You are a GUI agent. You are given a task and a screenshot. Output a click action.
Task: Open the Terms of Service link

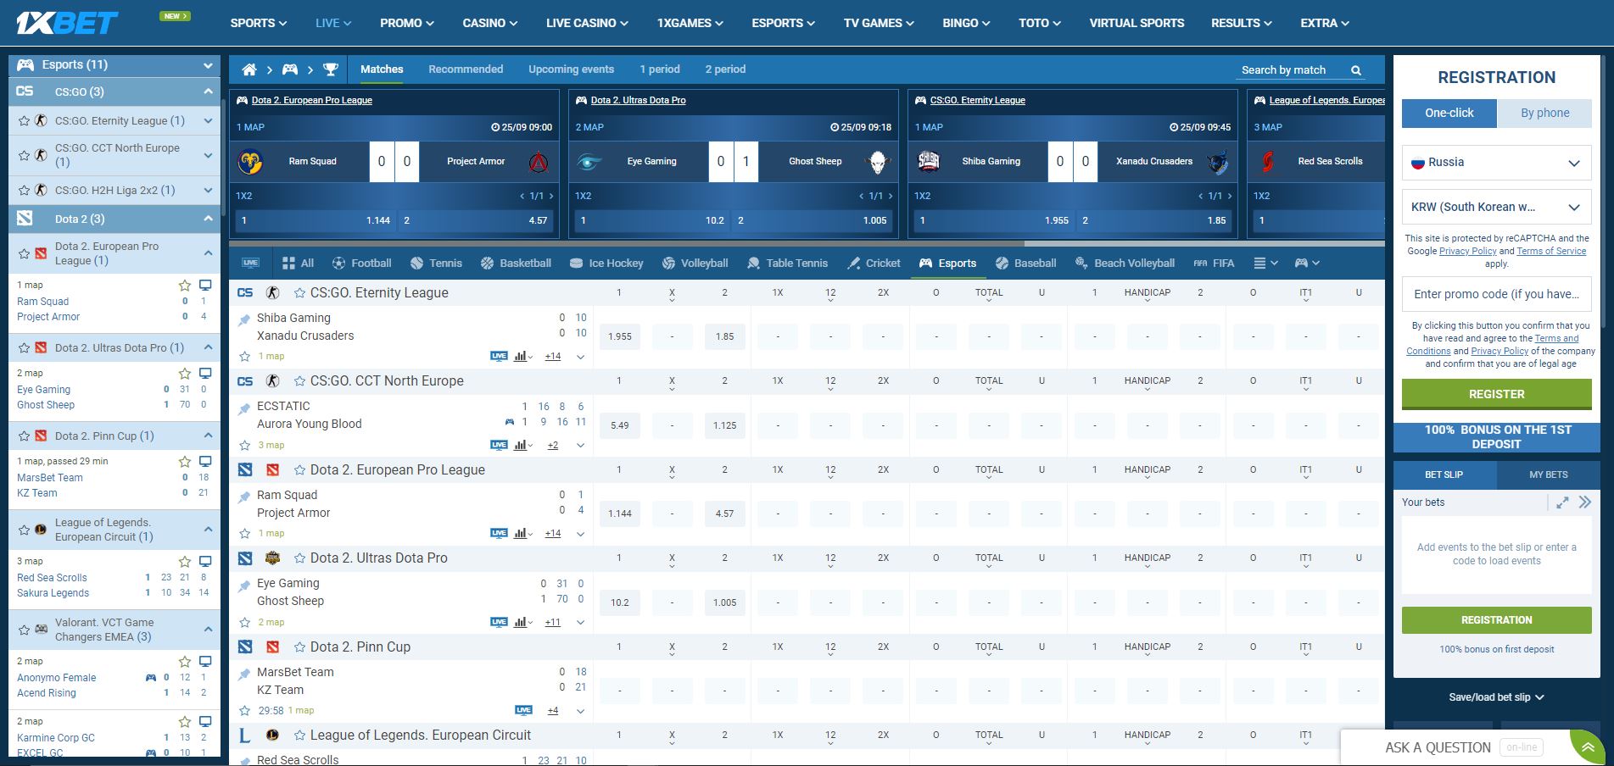click(x=1551, y=252)
